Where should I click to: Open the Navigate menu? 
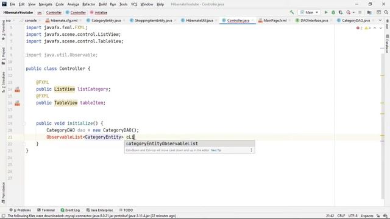click(x=46, y=4)
